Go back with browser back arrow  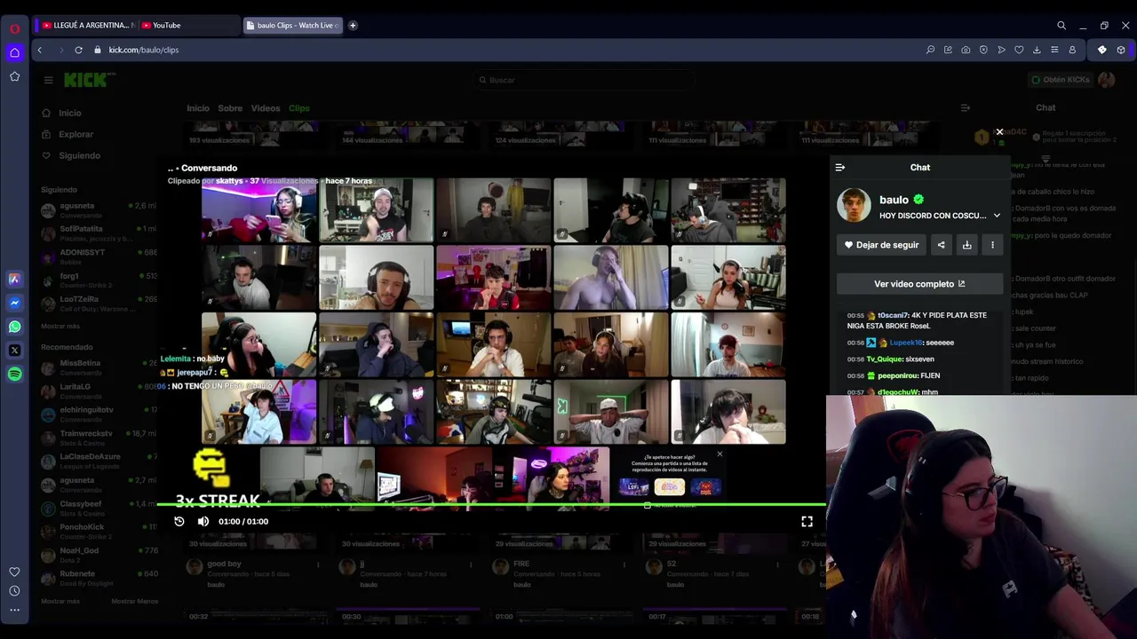coord(39,50)
